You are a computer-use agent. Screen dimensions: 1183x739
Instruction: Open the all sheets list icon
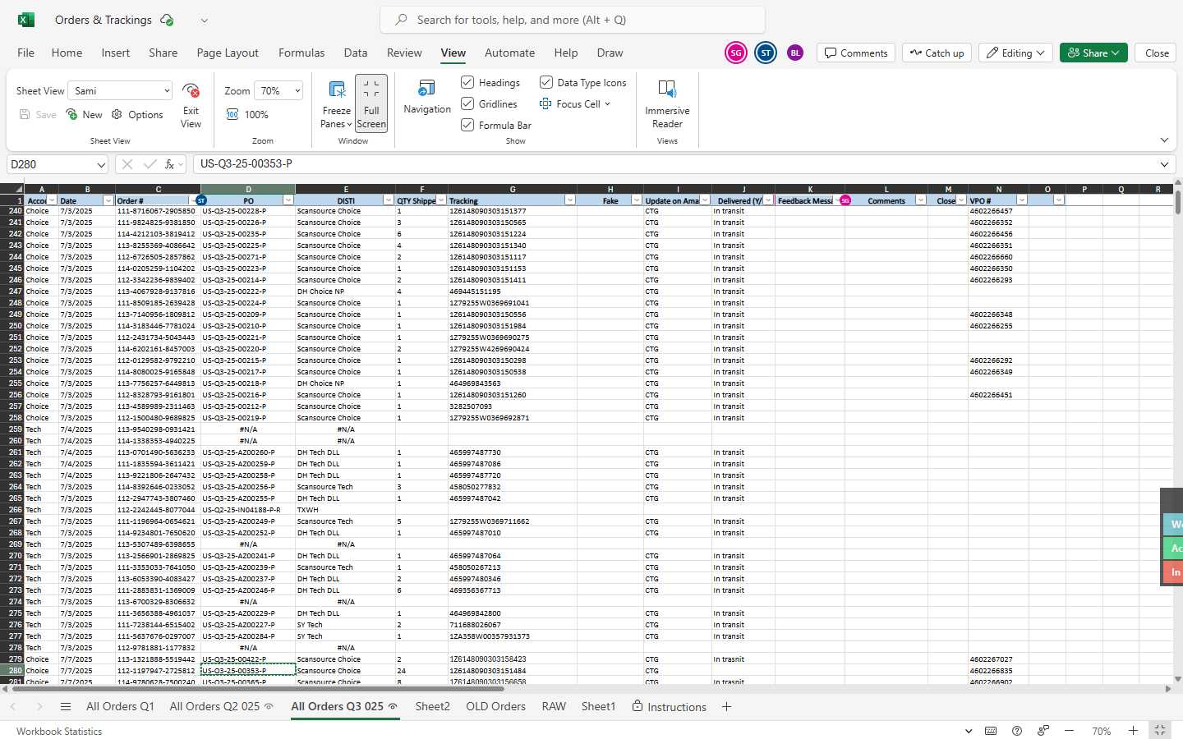click(66, 707)
